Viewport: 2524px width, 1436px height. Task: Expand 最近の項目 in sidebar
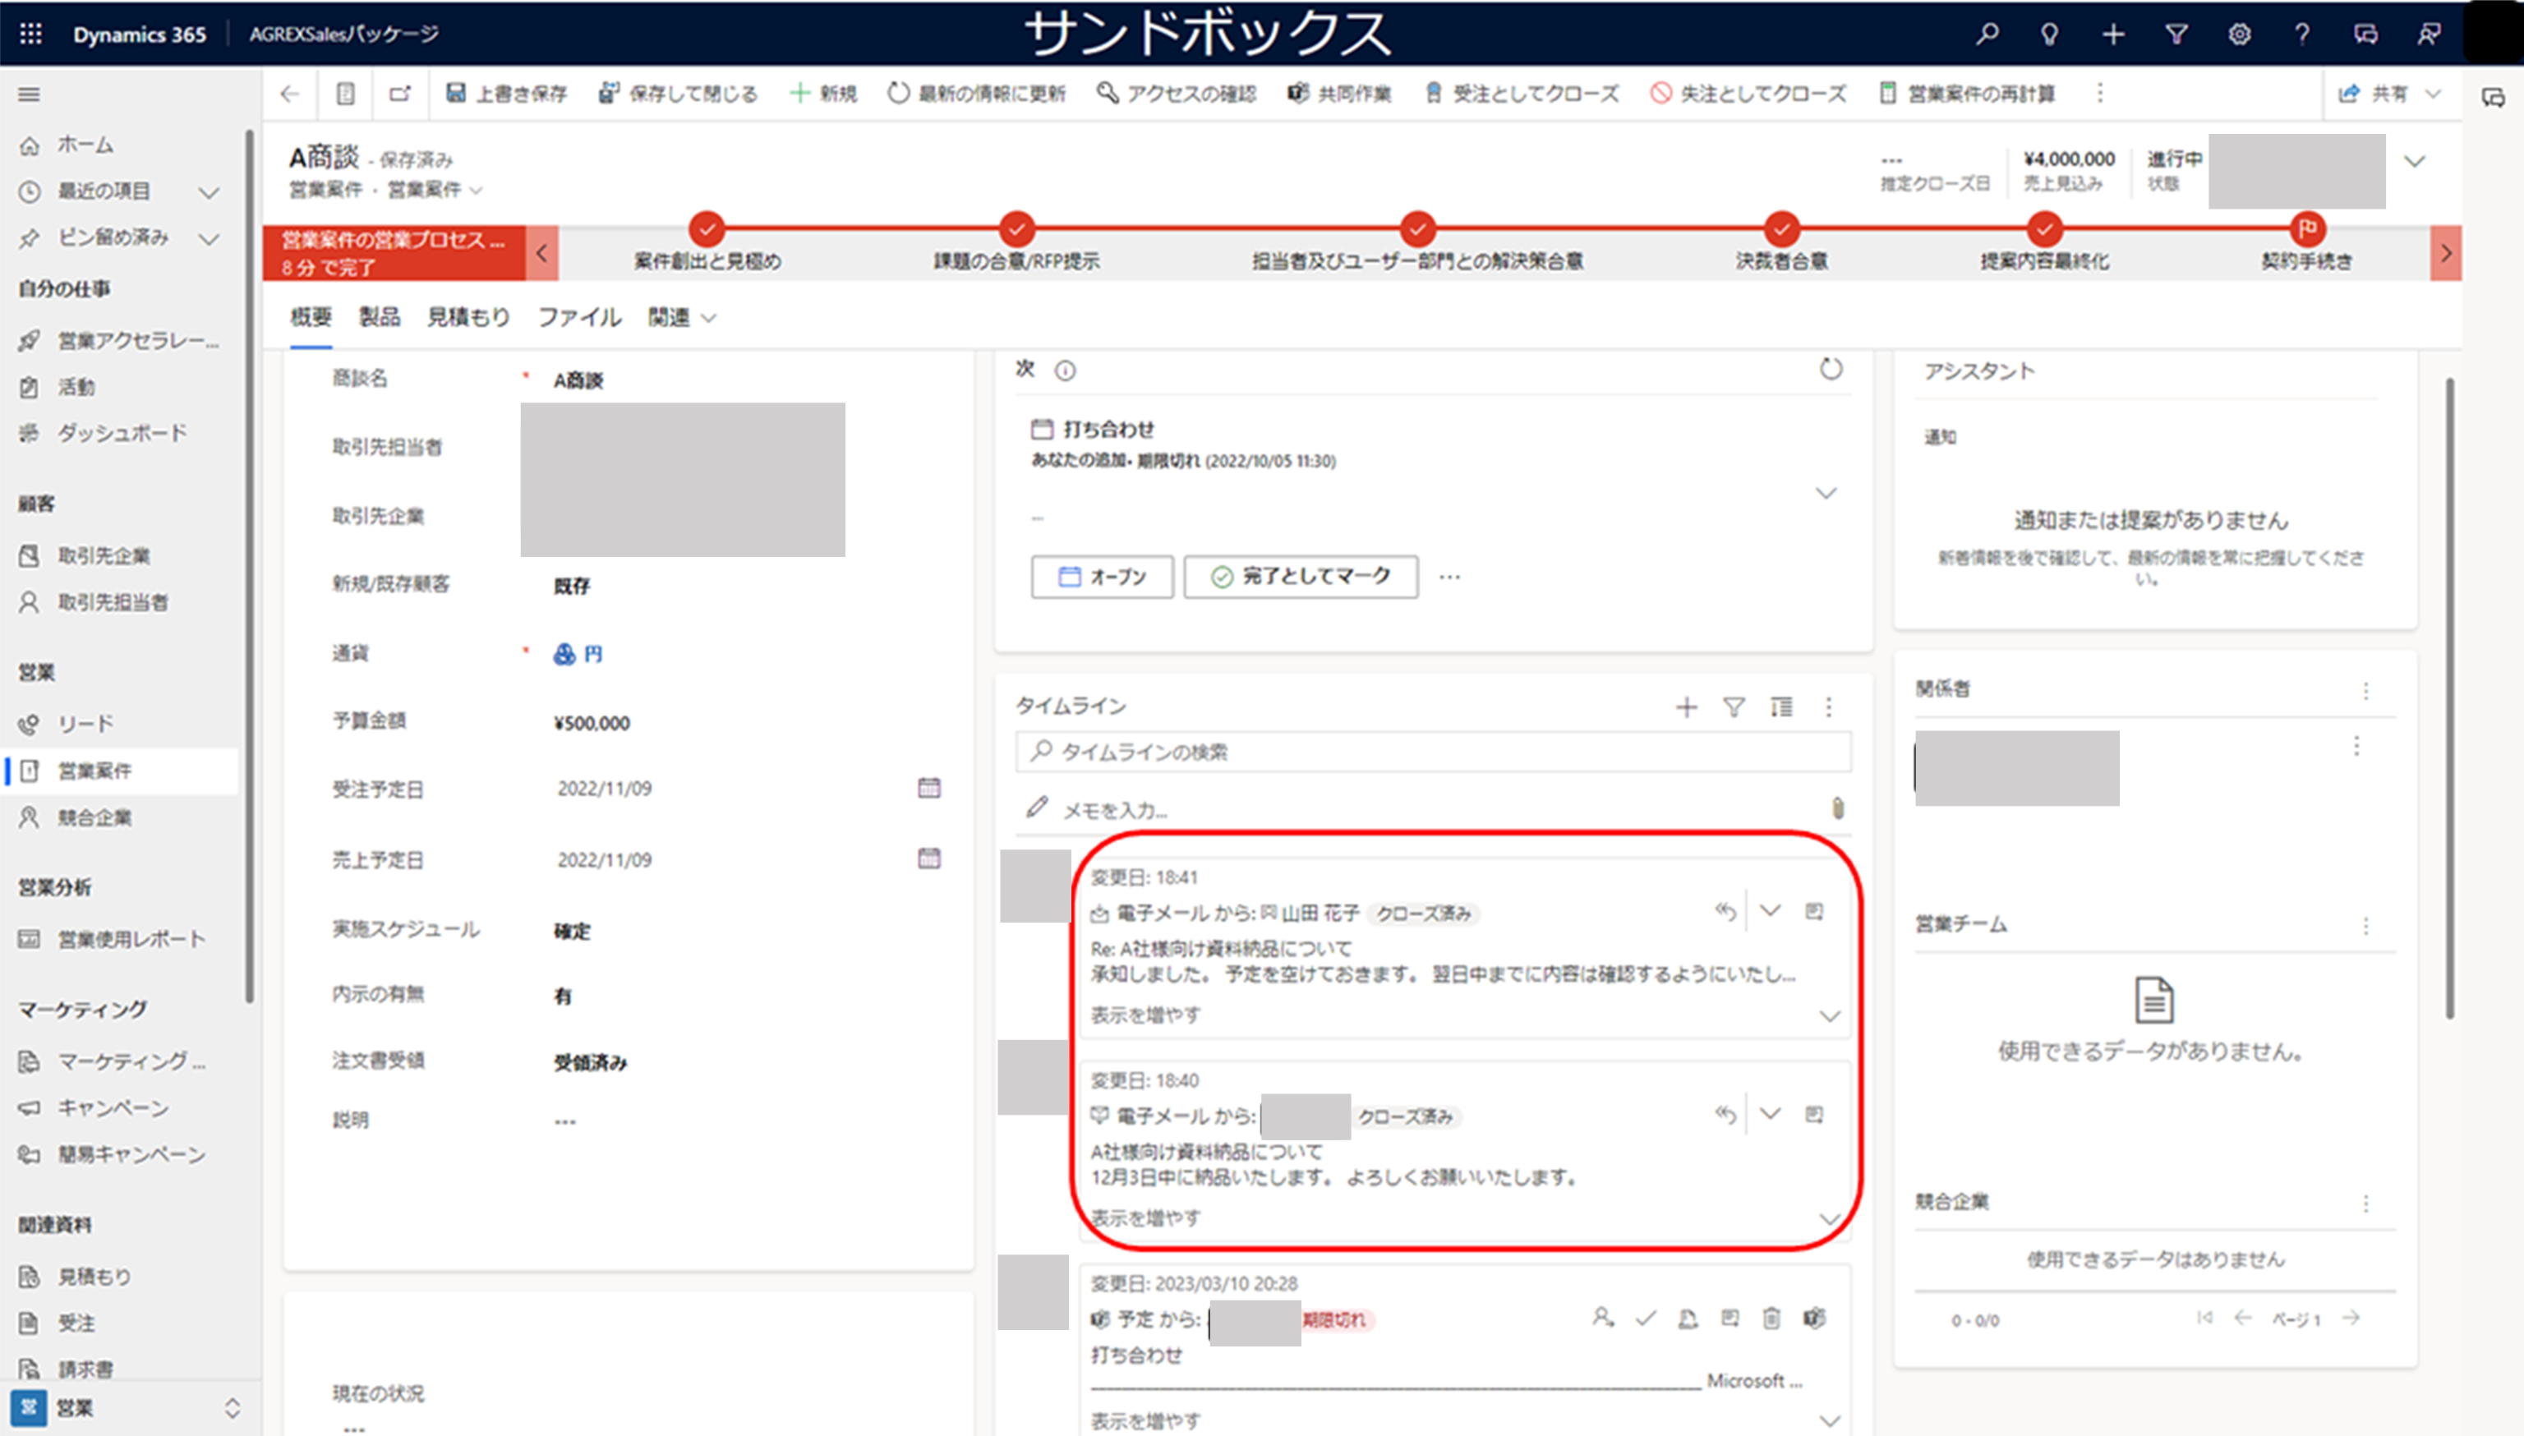click(209, 191)
